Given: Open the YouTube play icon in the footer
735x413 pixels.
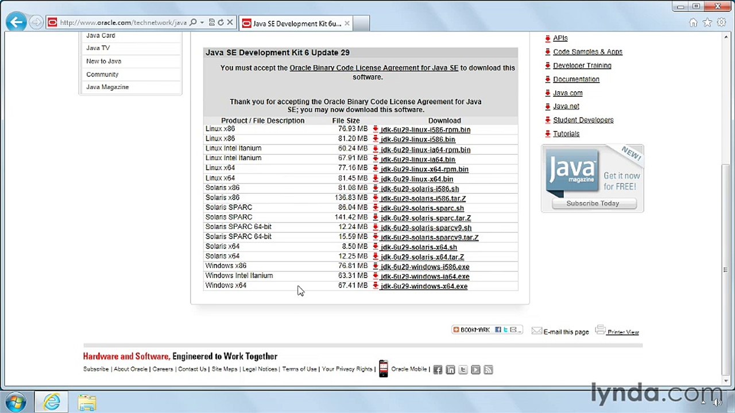Looking at the screenshot, I should [475, 370].
